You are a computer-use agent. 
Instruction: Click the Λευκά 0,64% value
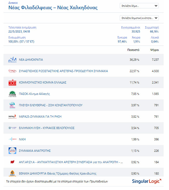[155, 41]
